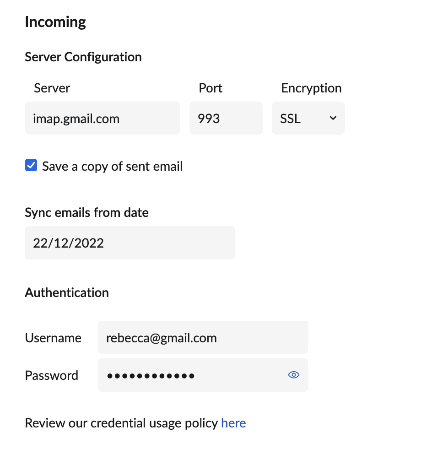Open the credential usage policy "here" link
This screenshot has width=421, height=454.
click(233, 423)
